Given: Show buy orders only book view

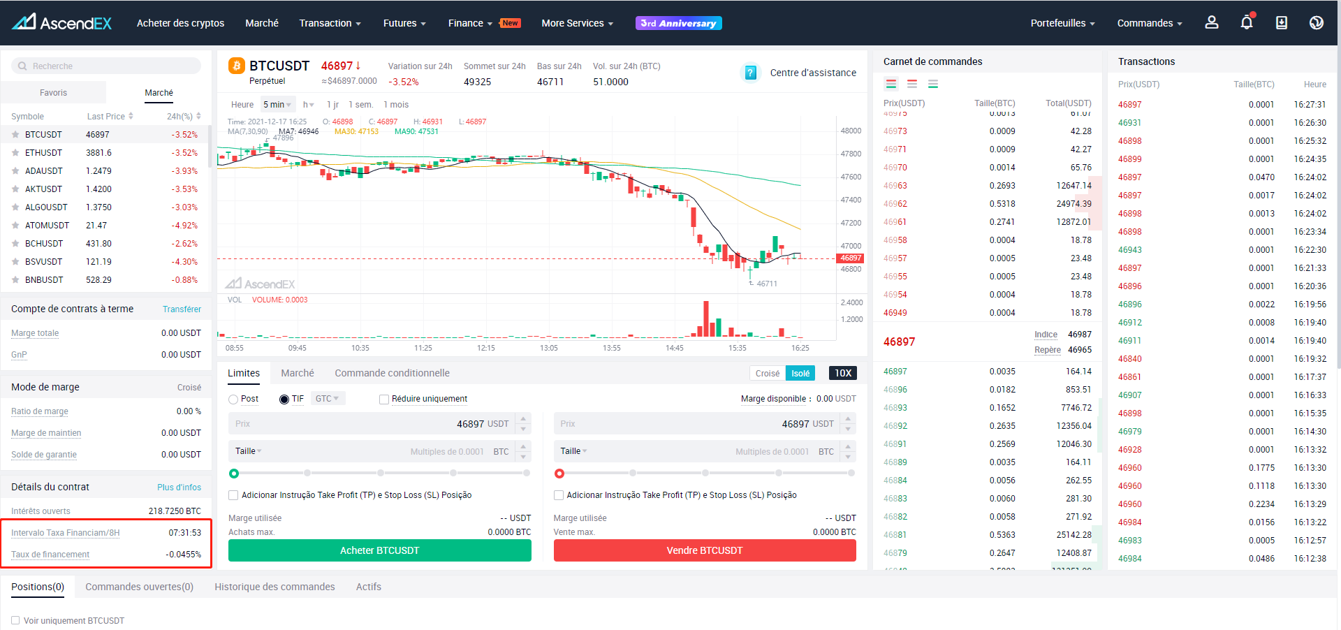Looking at the screenshot, I should coord(933,84).
